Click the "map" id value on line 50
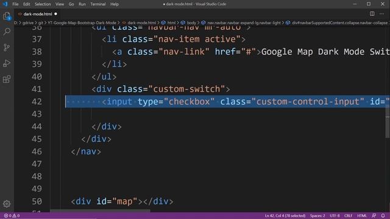Screen dimensions: 390x219 coord(124,201)
